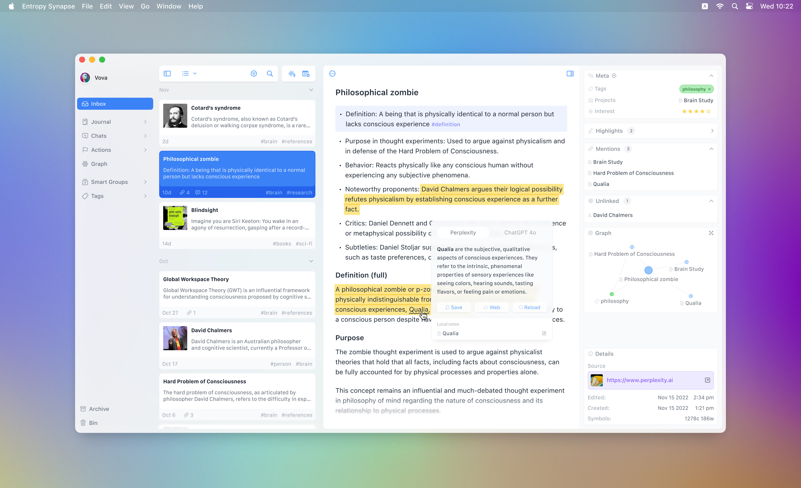Toggle the right details panel

pyautogui.click(x=570, y=73)
